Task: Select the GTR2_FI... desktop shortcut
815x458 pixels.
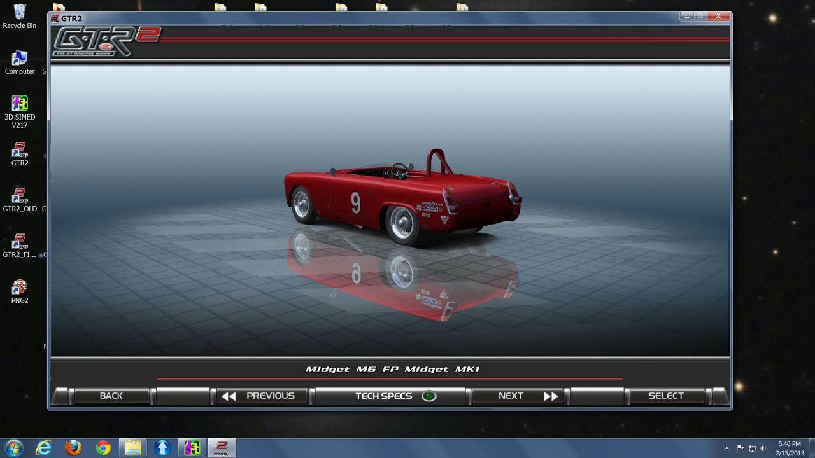Action: [20, 246]
